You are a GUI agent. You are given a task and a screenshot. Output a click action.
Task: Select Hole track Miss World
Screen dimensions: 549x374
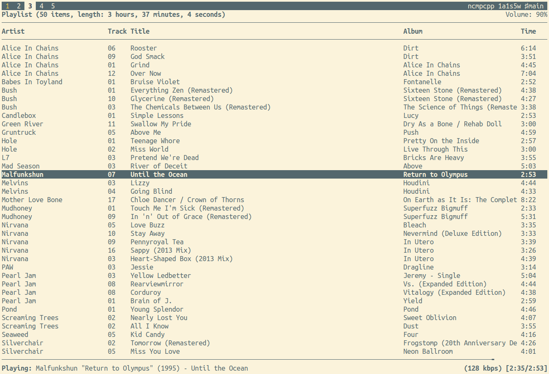click(149, 149)
